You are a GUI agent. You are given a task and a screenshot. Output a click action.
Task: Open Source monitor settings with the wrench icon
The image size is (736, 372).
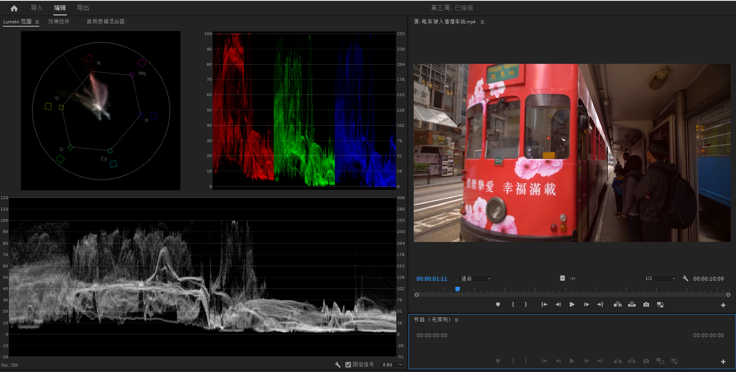[685, 278]
